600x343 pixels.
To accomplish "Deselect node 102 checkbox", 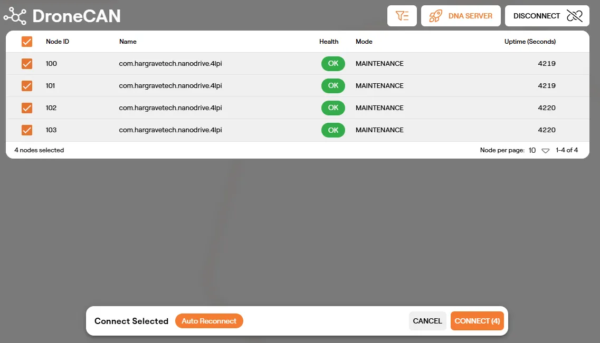I will click(x=27, y=108).
